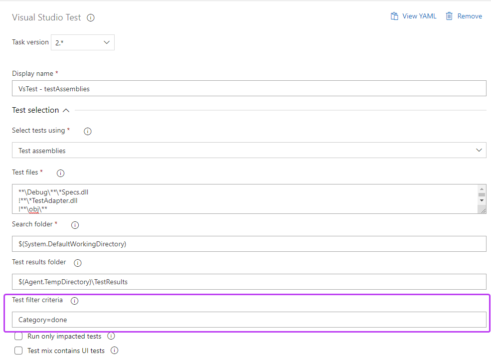
Task: Show info for Test files field
Action: click(60, 173)
